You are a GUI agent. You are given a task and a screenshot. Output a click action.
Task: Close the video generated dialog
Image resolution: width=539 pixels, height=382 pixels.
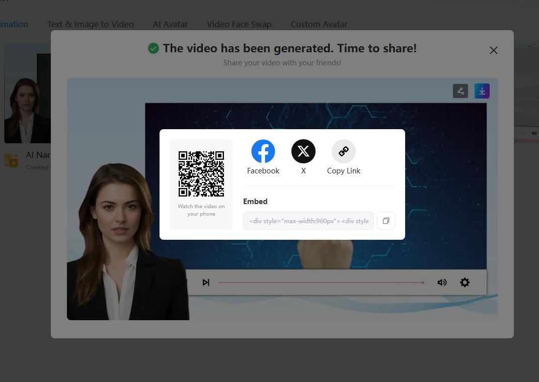coord(493,50)
